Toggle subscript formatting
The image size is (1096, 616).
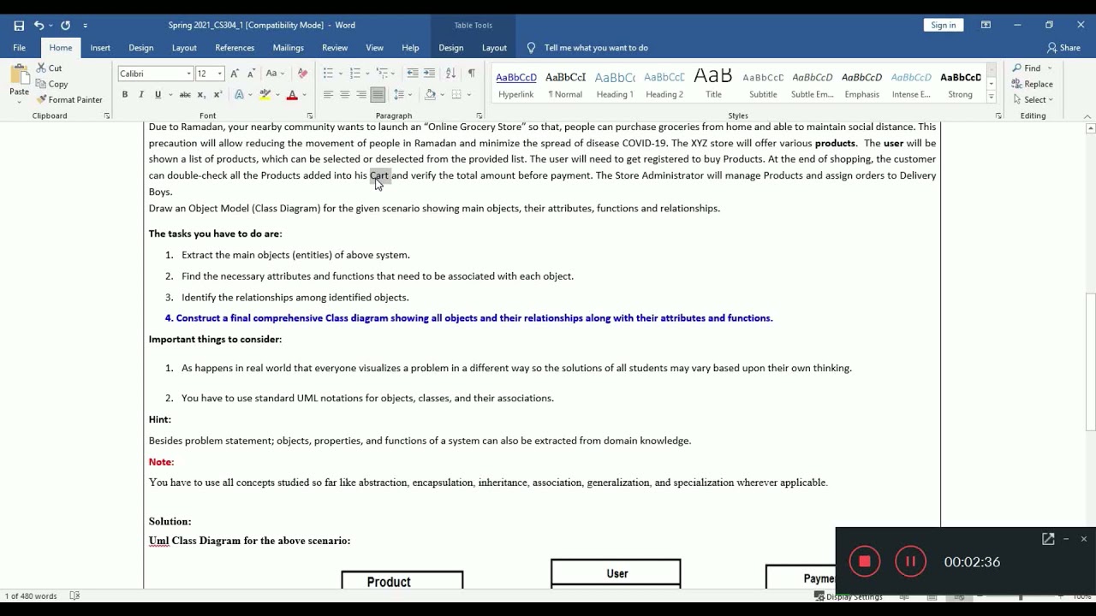[202, 95]
